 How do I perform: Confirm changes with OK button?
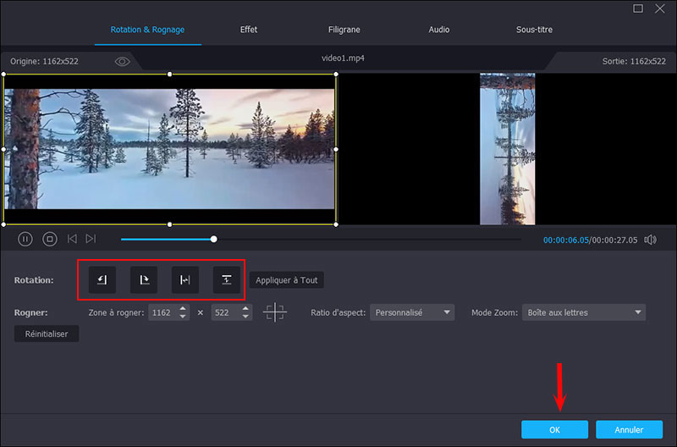(x=554, y=429)
